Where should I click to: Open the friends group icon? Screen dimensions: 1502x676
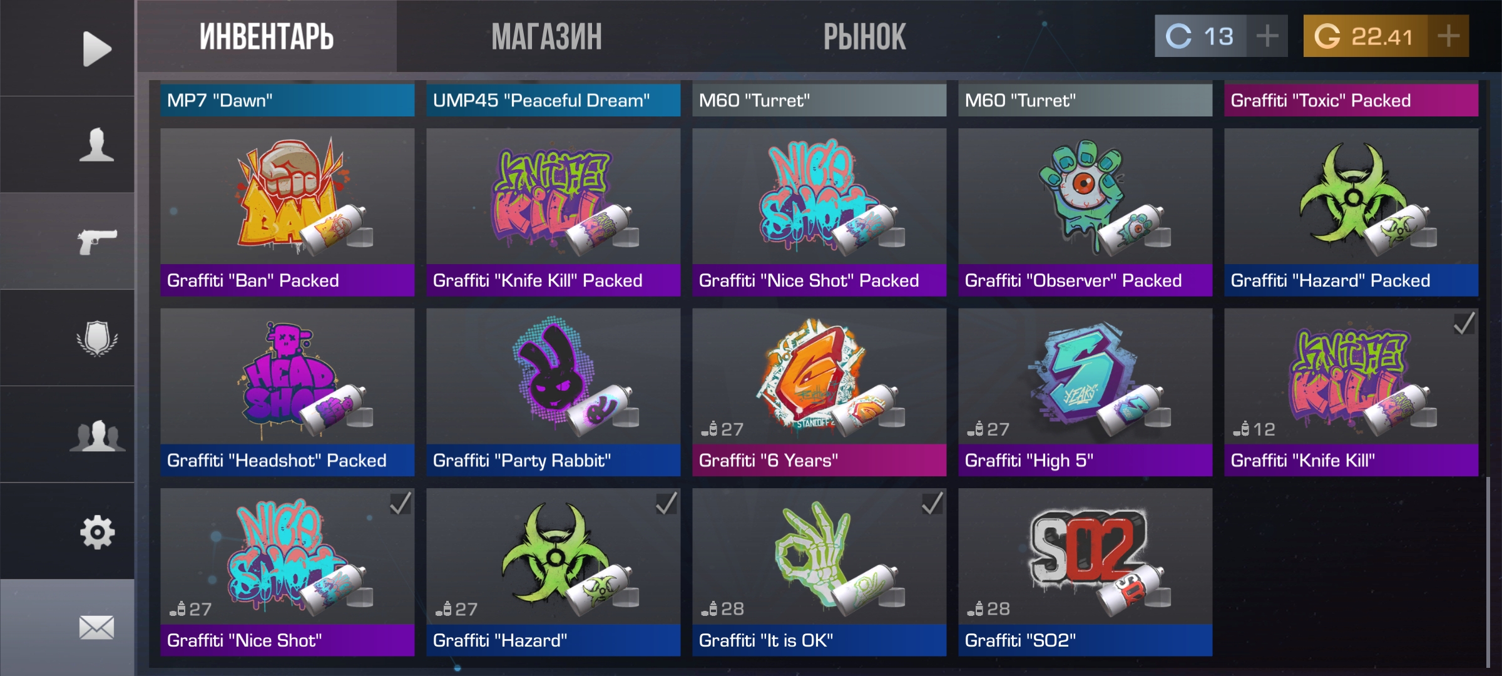coord(97,435)
